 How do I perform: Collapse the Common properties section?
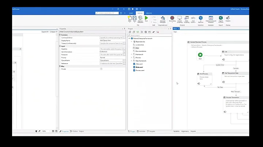(x=60, y=35)
